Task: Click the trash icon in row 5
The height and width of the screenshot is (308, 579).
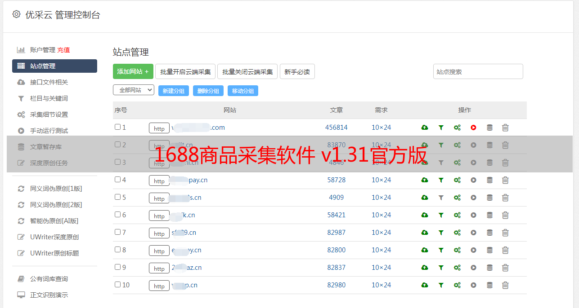Action: (505, 198)
